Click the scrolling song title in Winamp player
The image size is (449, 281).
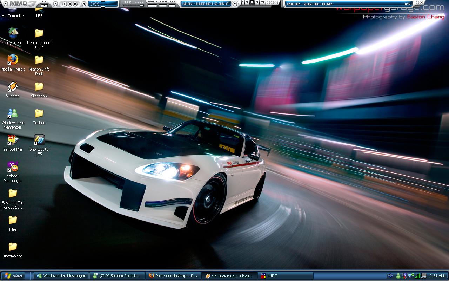[206, 4]
